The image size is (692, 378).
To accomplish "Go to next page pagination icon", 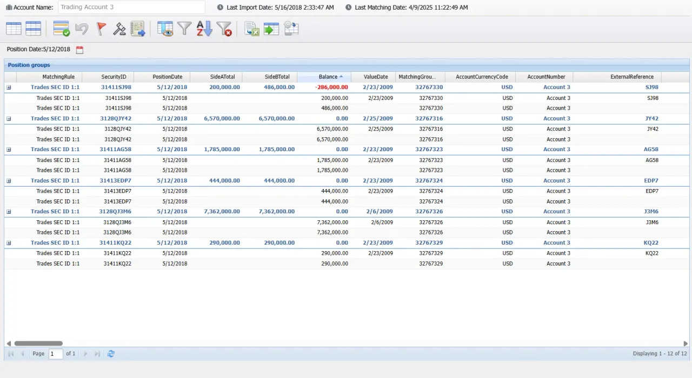I will pyautogui.click(x=85, y=354).
